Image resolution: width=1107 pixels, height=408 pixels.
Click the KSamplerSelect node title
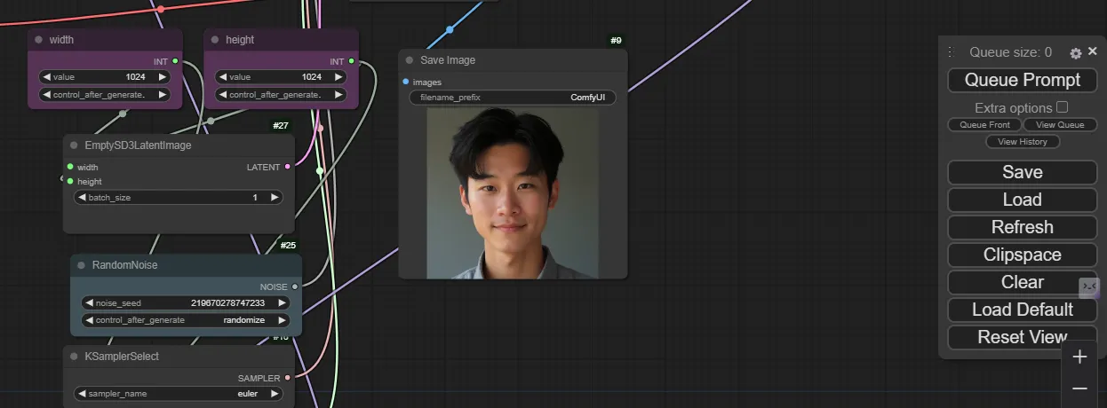pyautogui.click(x=122, y=357)
